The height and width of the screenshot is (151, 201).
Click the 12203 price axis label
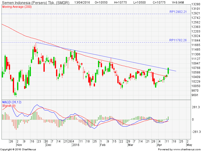[196, 31]
